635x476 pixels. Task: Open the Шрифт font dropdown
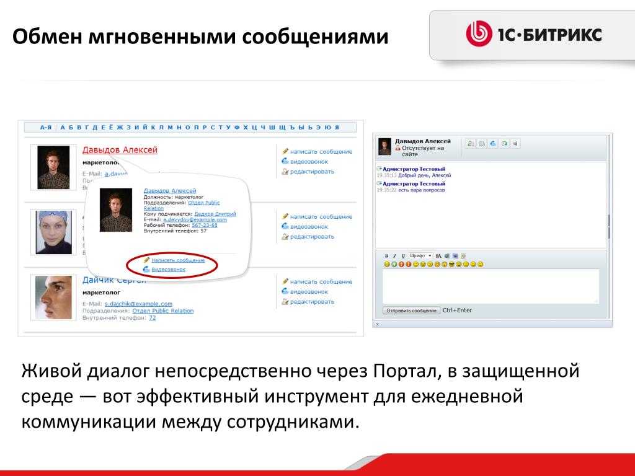(x=420, y=256)
